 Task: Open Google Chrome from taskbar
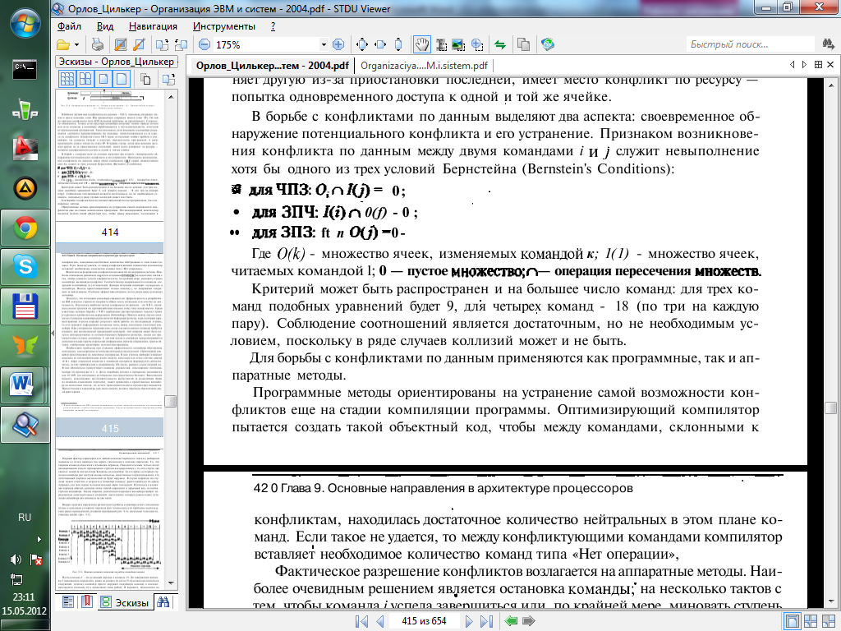tap(25, 229)
